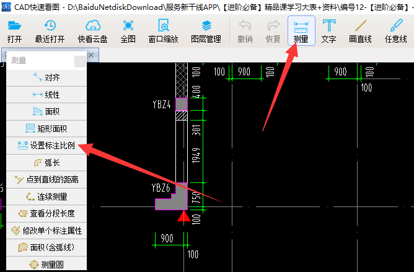
Task: Select the 任意线 freehand line tool
Action: pos(396,31)
